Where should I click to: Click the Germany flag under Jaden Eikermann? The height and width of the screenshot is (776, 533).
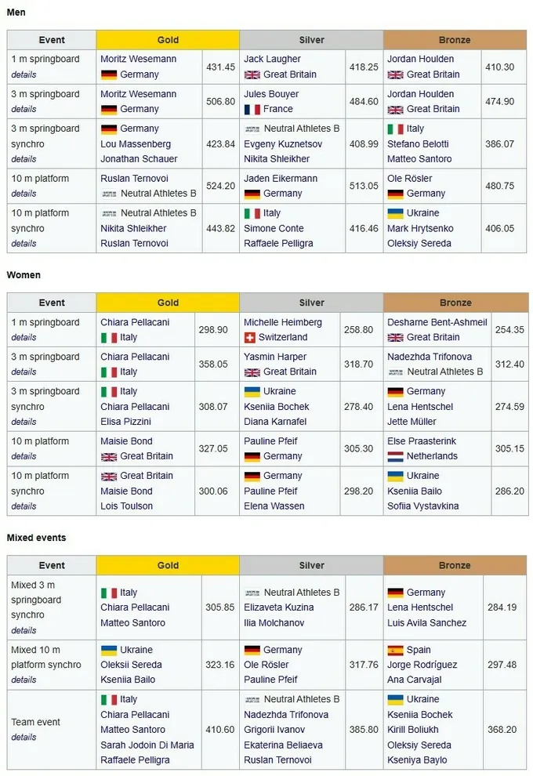(252, 194)
